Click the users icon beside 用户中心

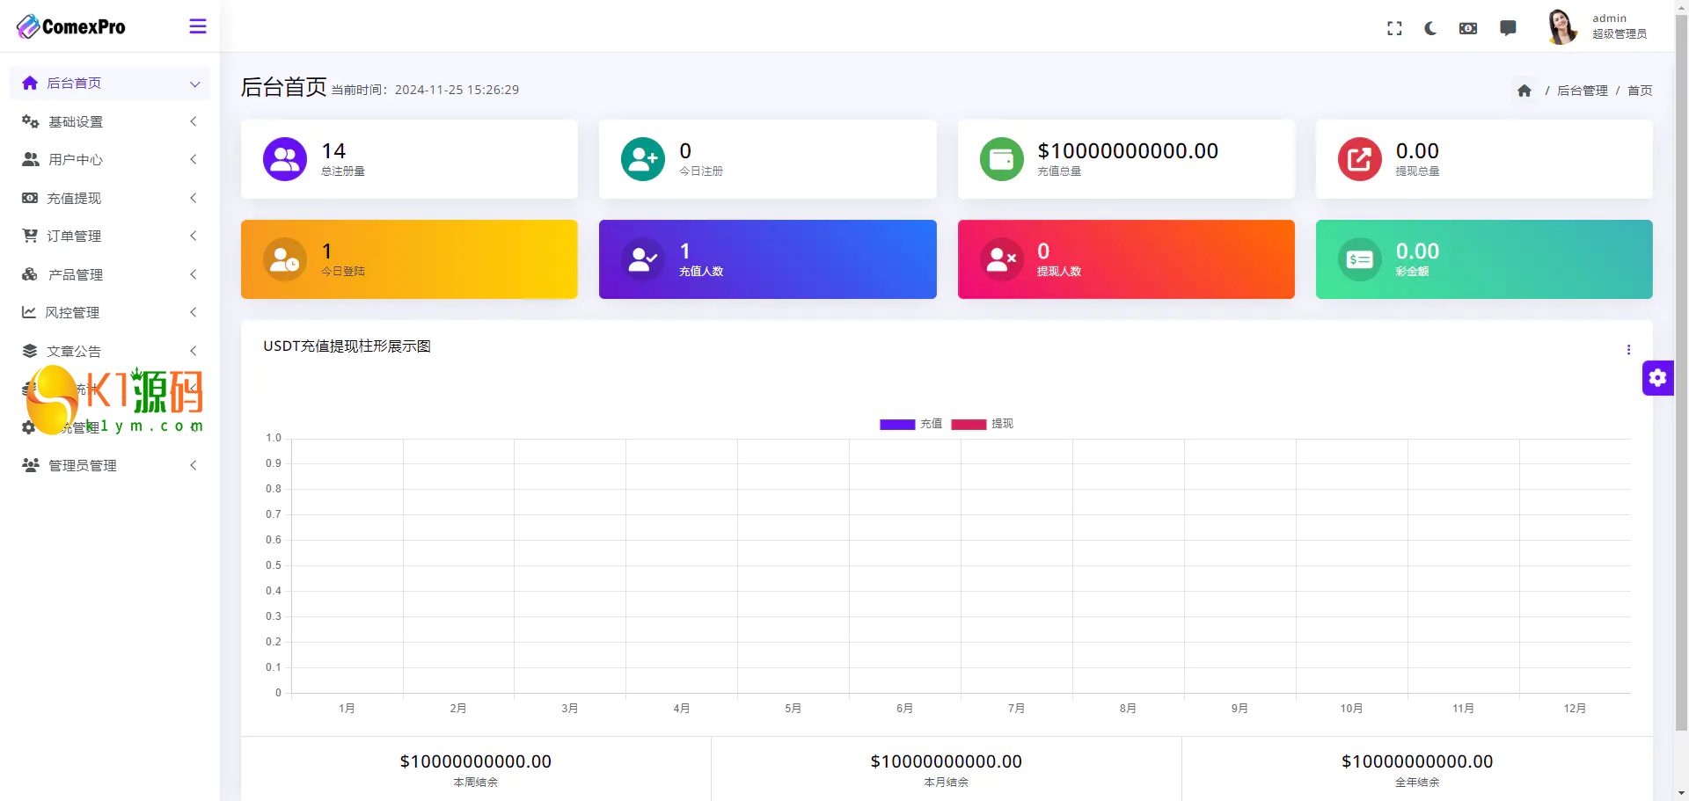[30, 159]
